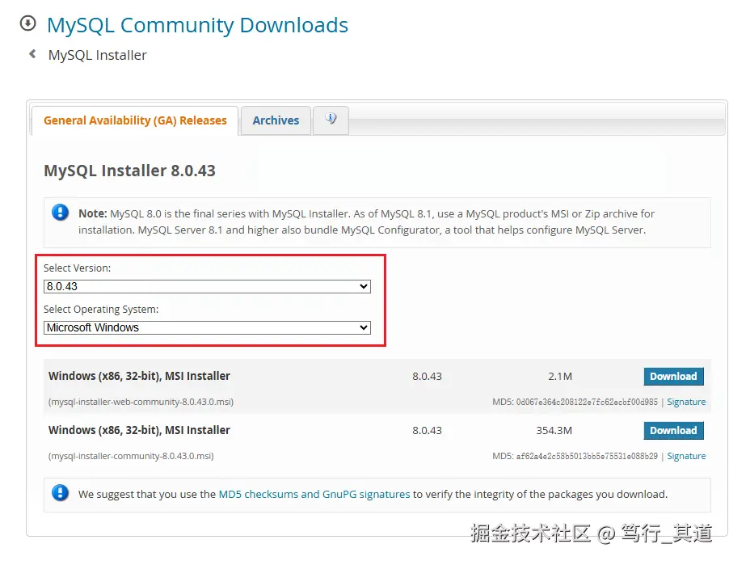Click the download circle icon beside page title
The height and width of the screenshot is (561, 729).
pos(28,23)
